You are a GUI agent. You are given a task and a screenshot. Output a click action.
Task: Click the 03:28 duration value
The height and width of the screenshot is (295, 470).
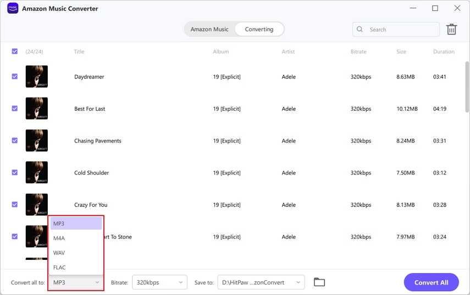tap(440, 205)
